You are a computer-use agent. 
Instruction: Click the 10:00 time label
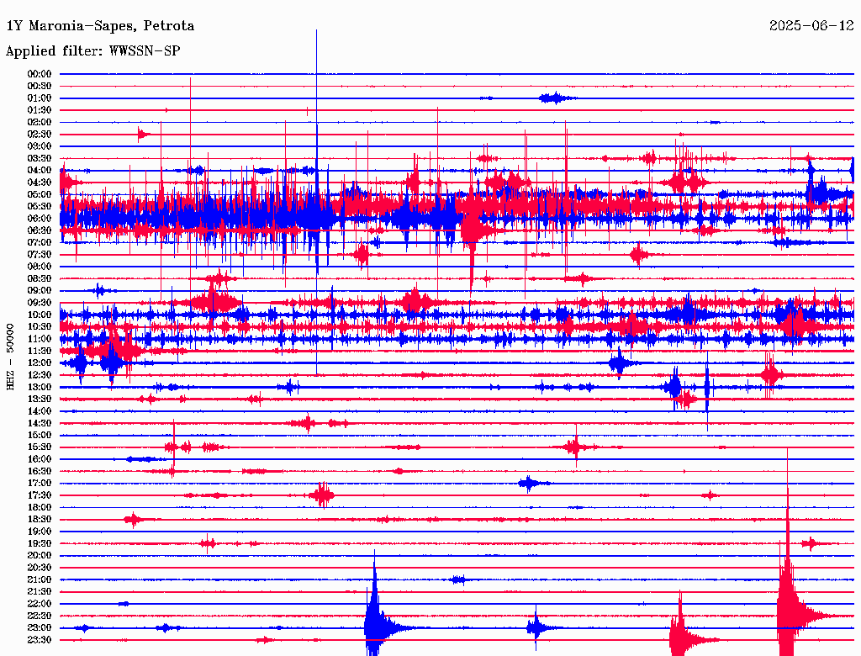click(40, 315)
